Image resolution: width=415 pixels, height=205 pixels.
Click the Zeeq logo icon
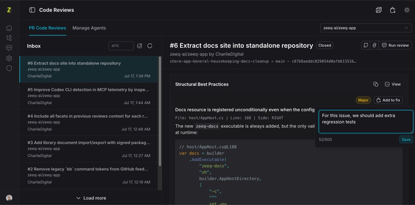(9, 10)
